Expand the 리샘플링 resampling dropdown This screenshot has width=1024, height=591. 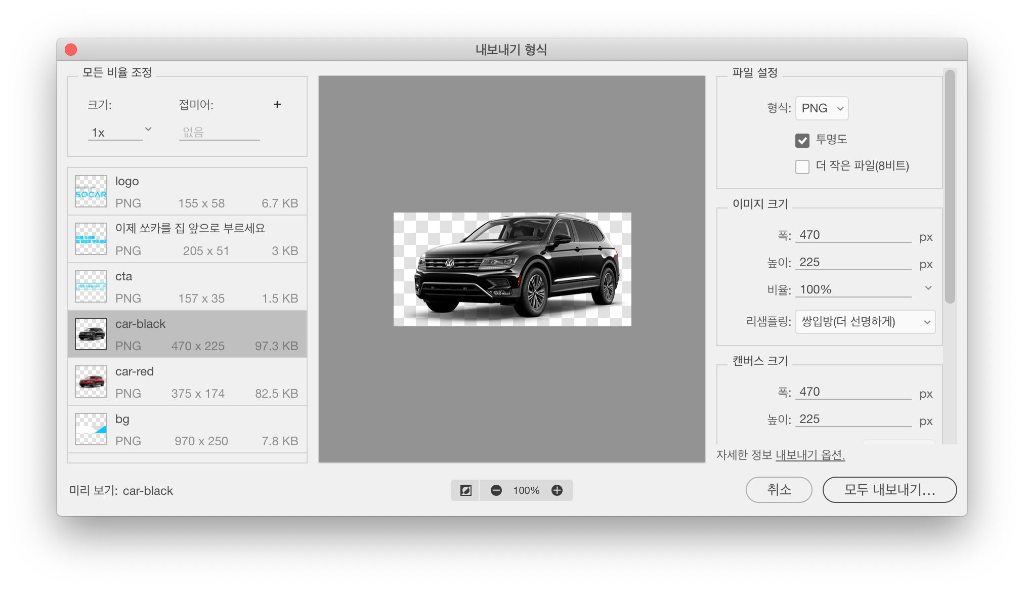865,322
